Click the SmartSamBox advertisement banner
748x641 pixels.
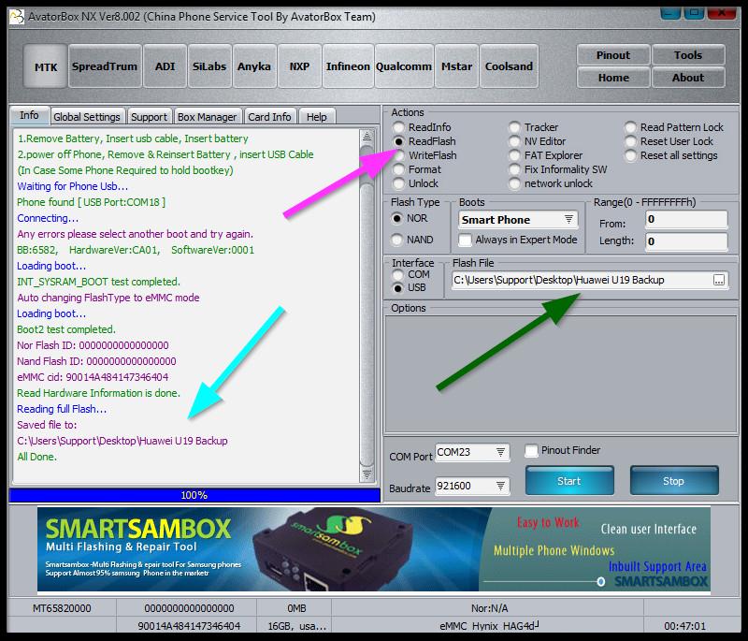pos(373,549)
